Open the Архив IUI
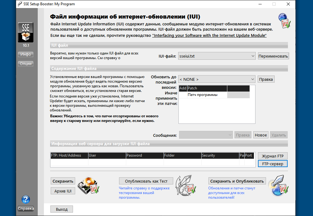Viewport: 313px width, 216px height. [63, 191]
